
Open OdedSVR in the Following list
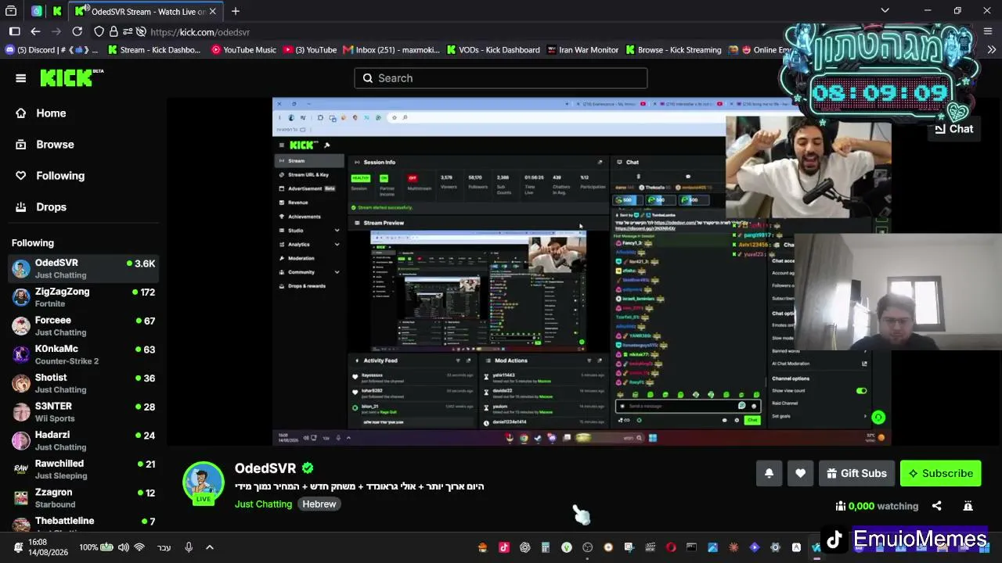tap(84, 269)
